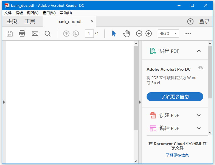215x165 pixels.
Task: Open the 了解更多信息 Document Cloud link
Action: click(x=177, y=155)
